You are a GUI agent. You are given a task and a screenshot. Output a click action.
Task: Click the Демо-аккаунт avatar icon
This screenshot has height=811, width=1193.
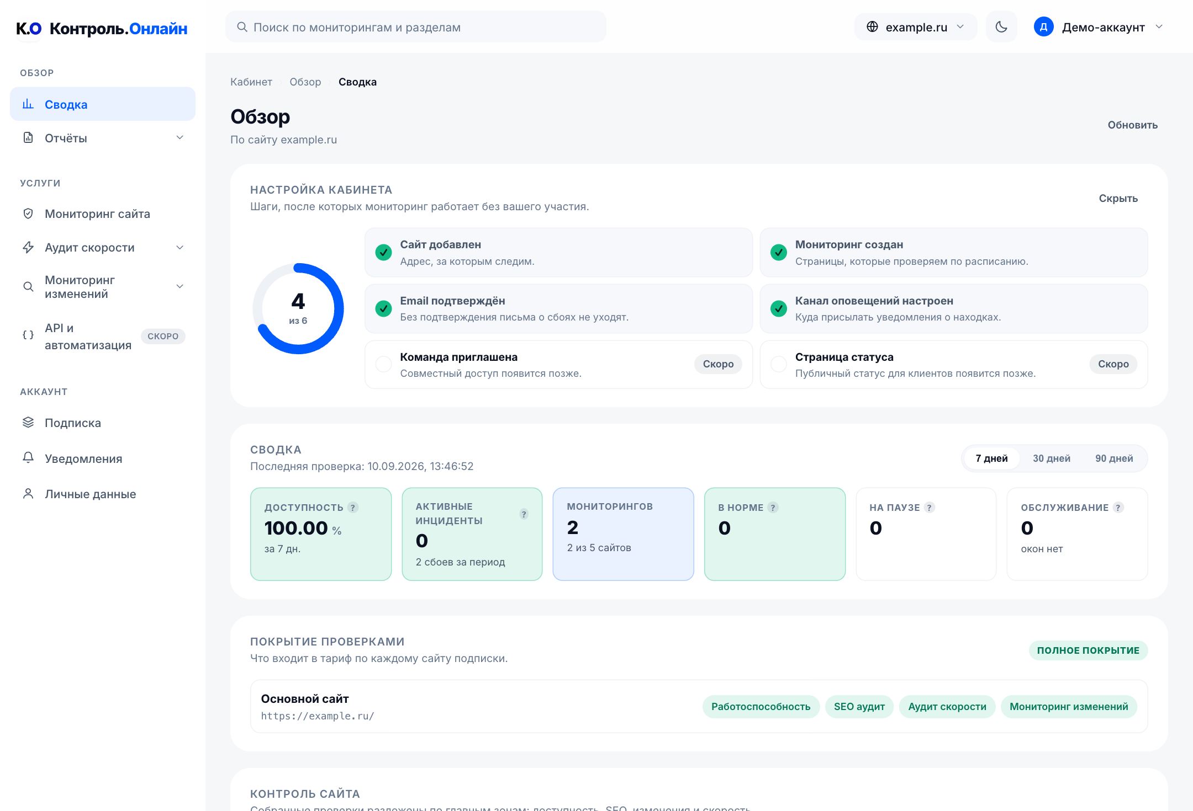[1043, 27]
